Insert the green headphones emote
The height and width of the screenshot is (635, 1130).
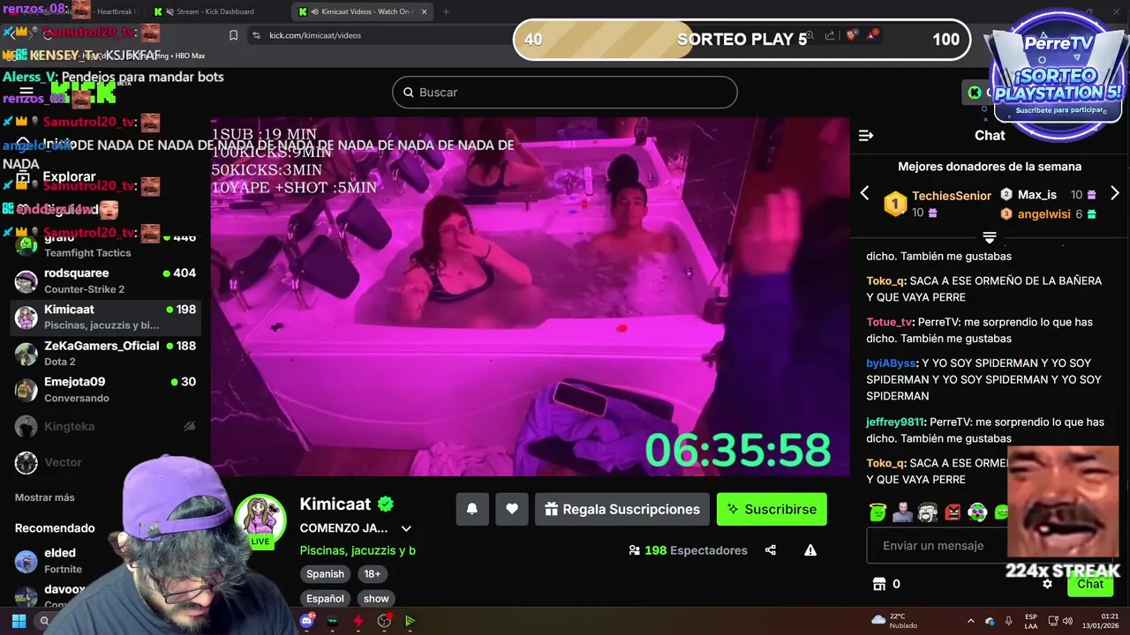[977, 512]
